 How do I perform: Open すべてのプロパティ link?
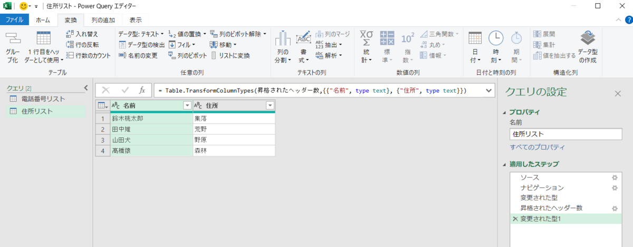[x=537, y=147]
